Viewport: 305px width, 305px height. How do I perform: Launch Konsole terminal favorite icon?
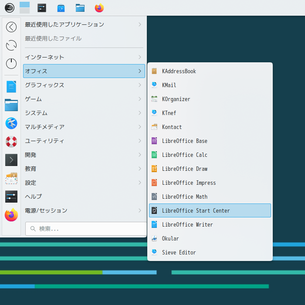coord(11,160)
